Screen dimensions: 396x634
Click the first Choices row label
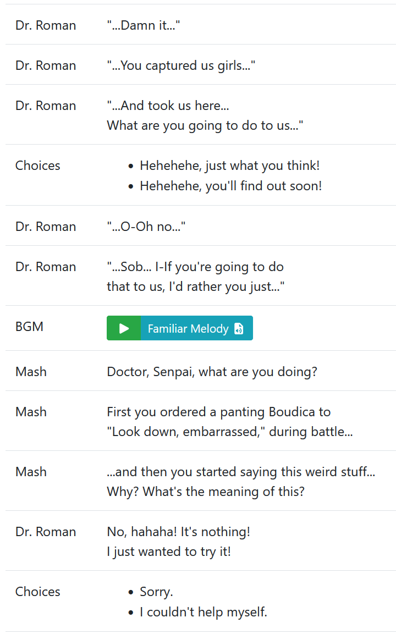coord(37,166)
